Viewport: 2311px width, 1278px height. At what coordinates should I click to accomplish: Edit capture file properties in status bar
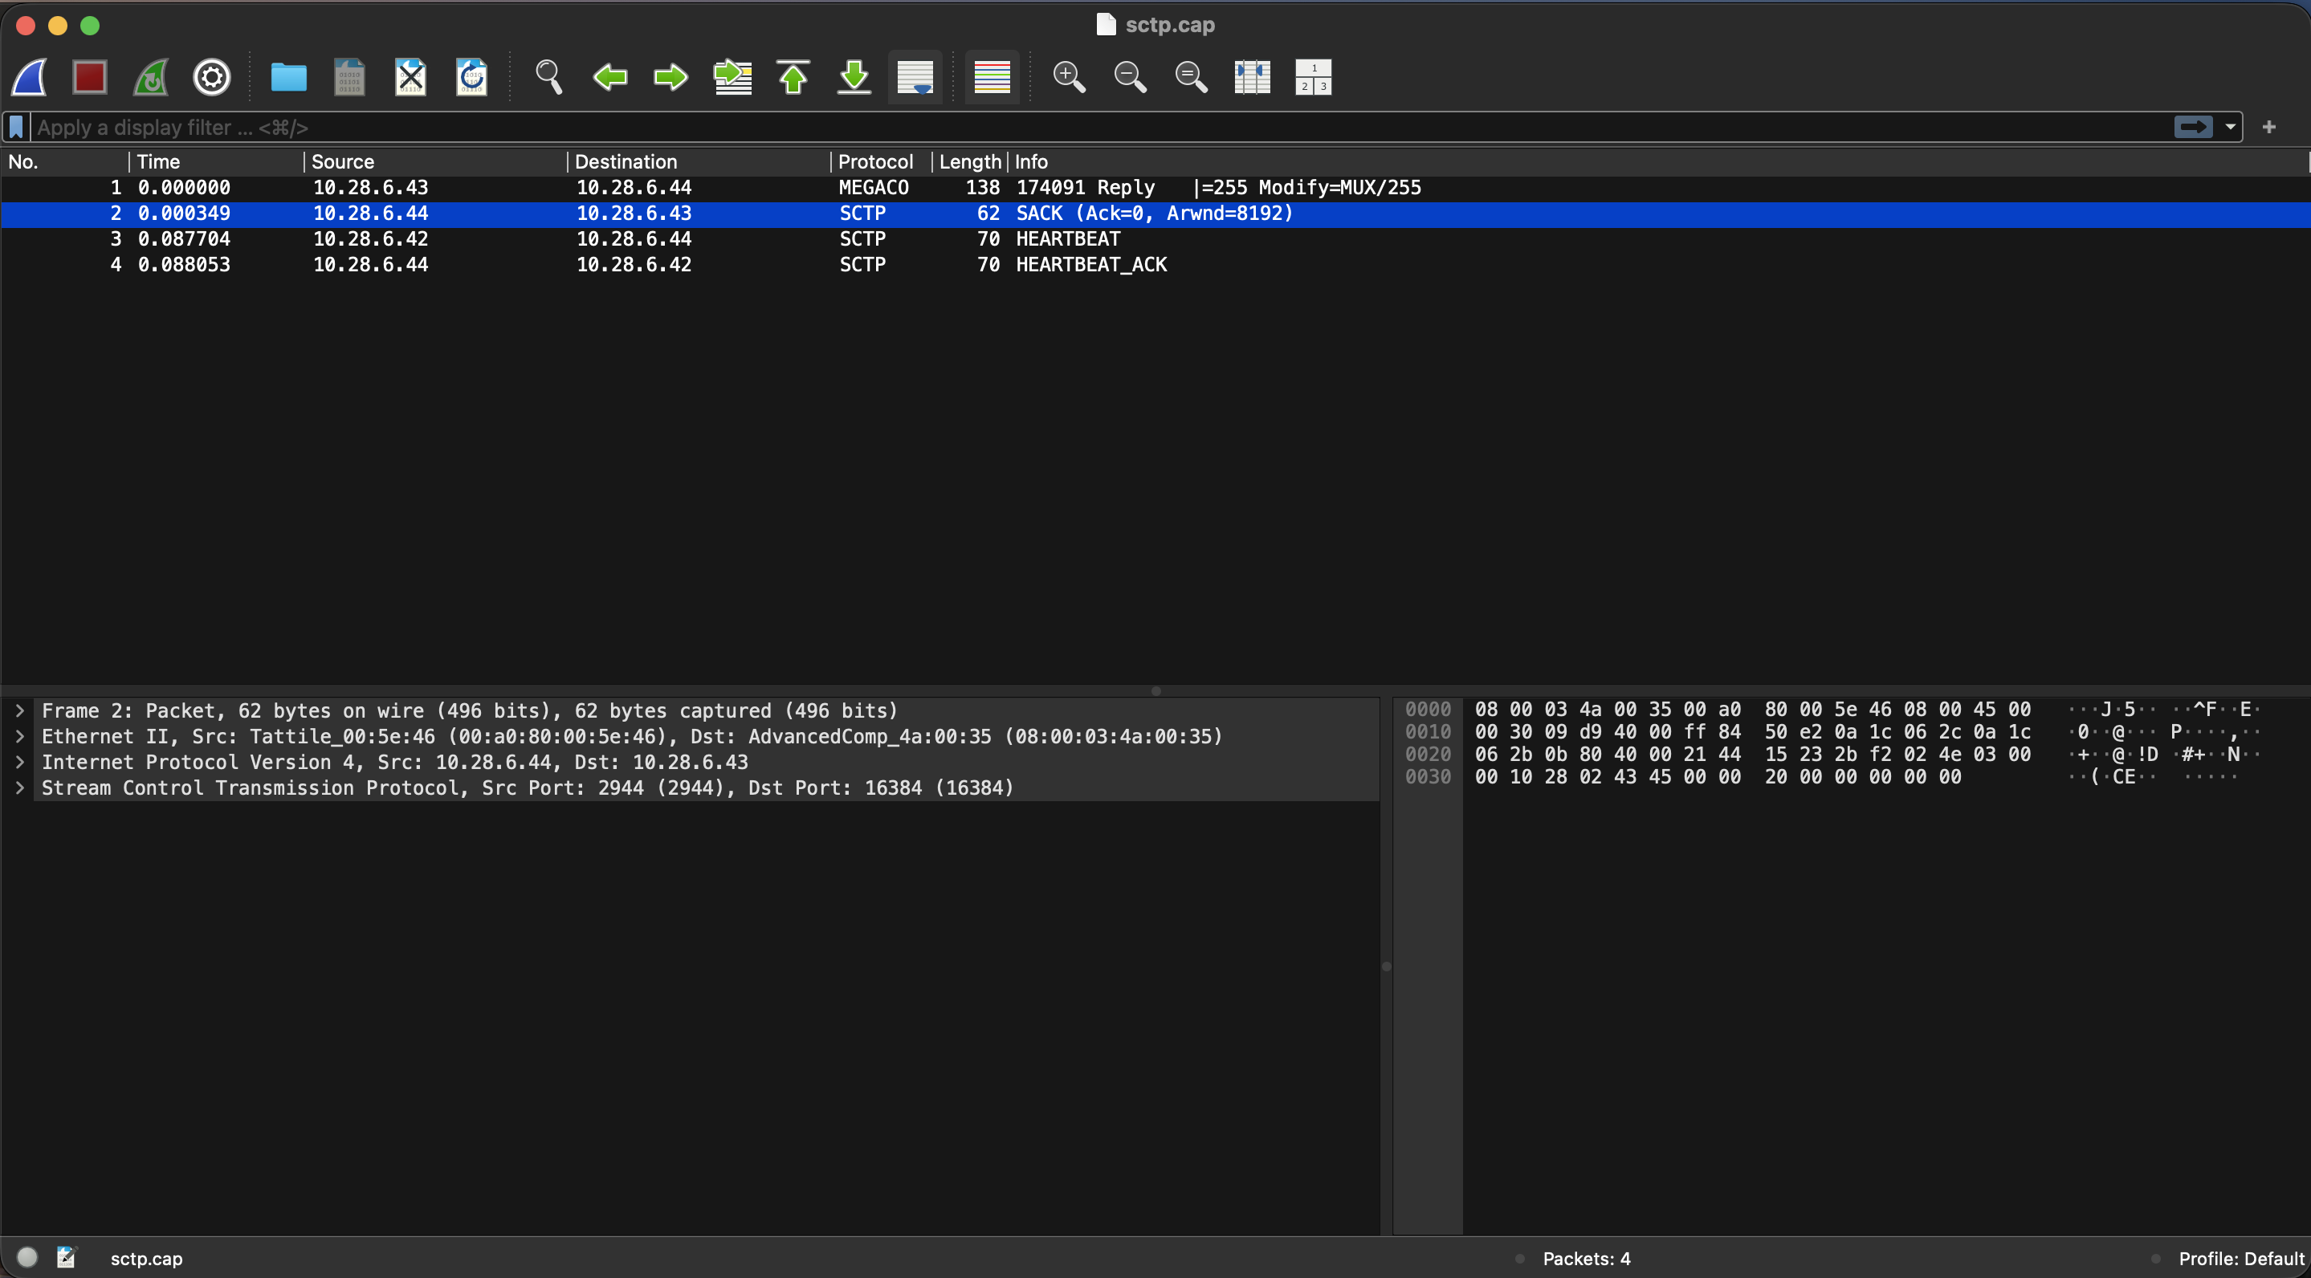tap(67, 1258)
